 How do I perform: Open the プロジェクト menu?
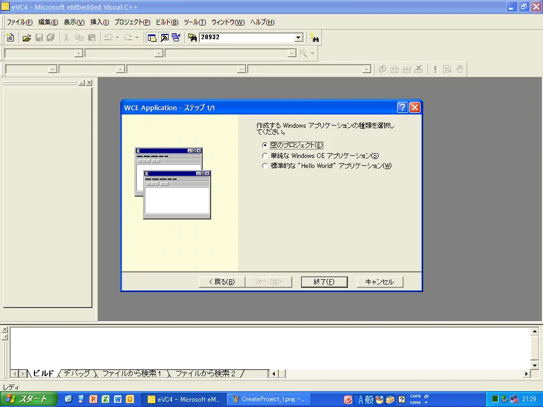tap(132, 22)
